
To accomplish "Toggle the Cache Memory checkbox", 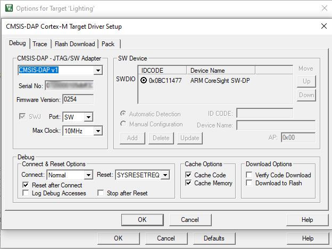I will click(188, 183).
